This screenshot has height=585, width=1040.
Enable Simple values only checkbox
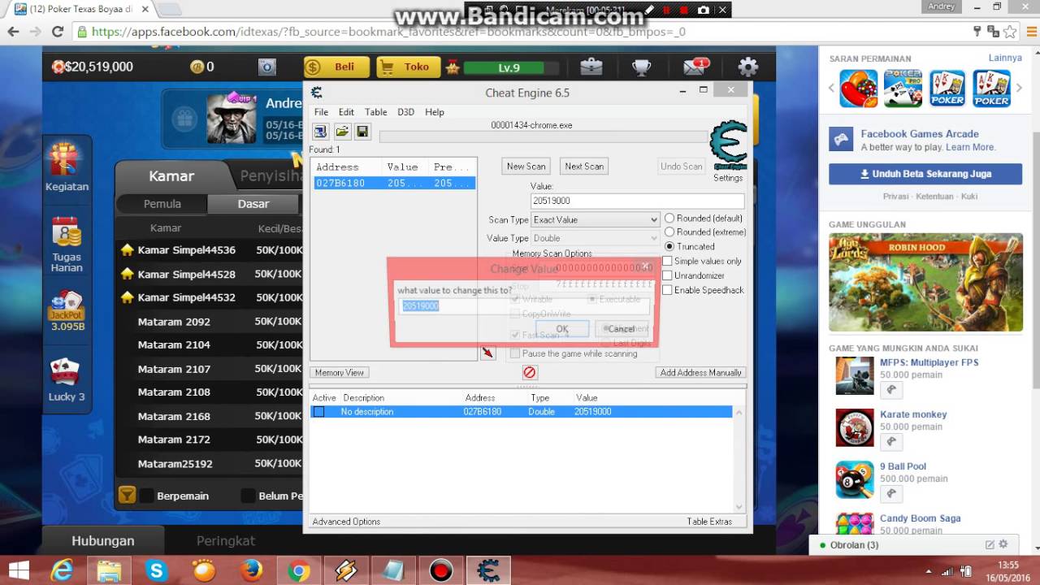point(667,261)
